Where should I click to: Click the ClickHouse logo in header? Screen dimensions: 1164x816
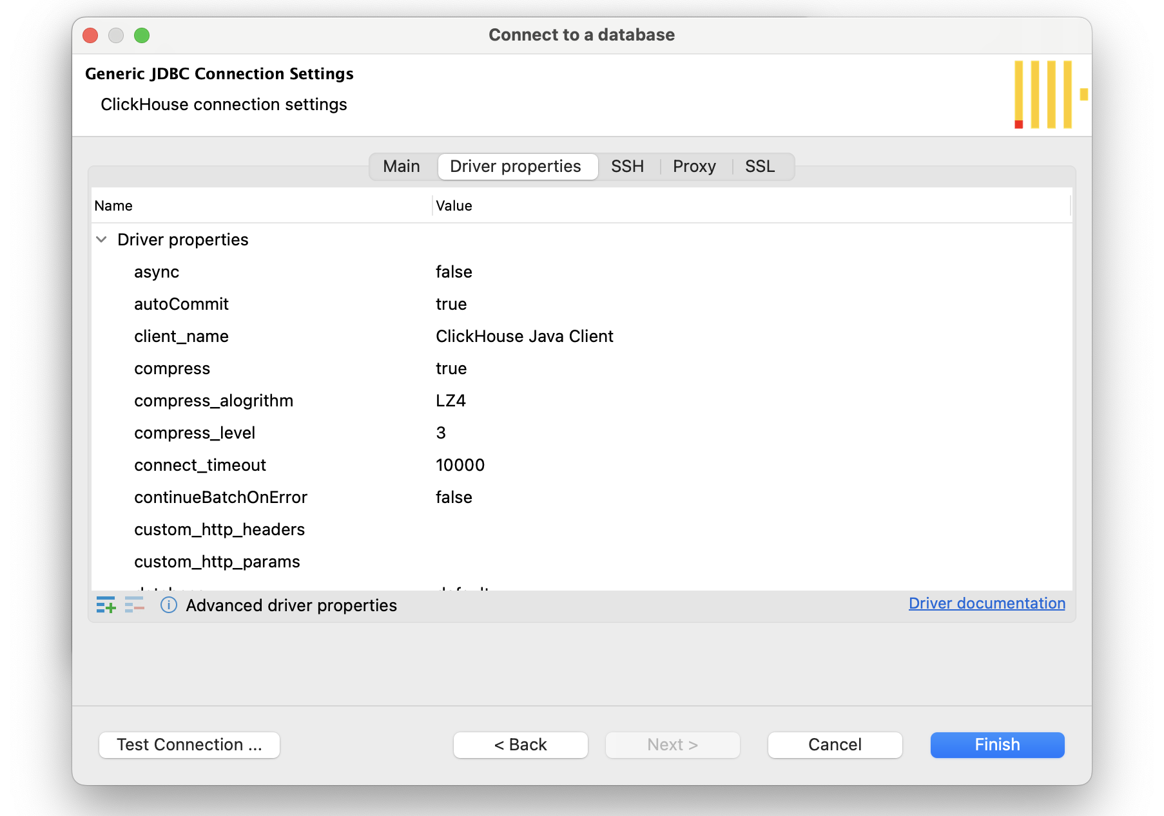tap(1050, 95)
